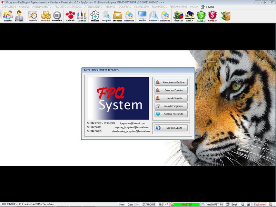
Task: Select the Produtos boxes icon
Action: pyautogui.click(x=46, y=16)
